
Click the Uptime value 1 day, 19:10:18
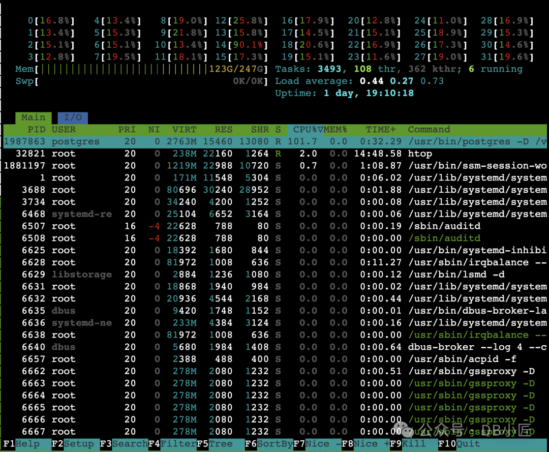pos(369,94)
